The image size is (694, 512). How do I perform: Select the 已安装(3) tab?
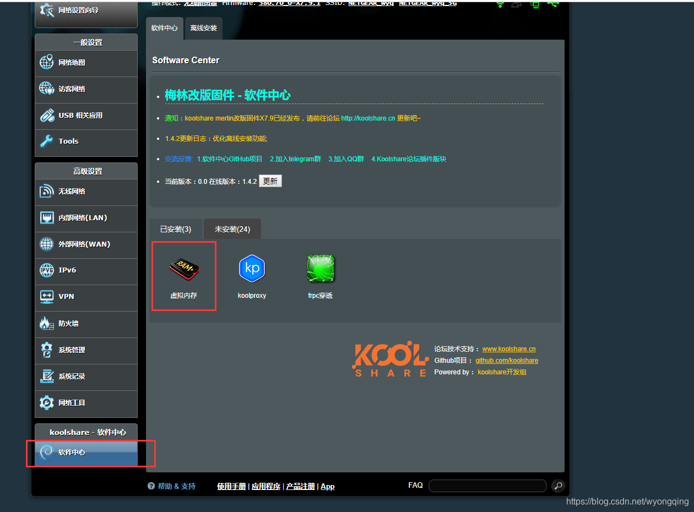[x=176, y=229]
